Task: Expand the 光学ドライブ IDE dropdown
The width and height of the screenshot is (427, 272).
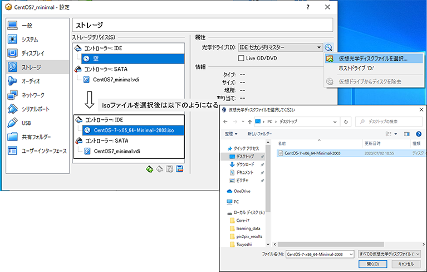Action: pos(319,48)
